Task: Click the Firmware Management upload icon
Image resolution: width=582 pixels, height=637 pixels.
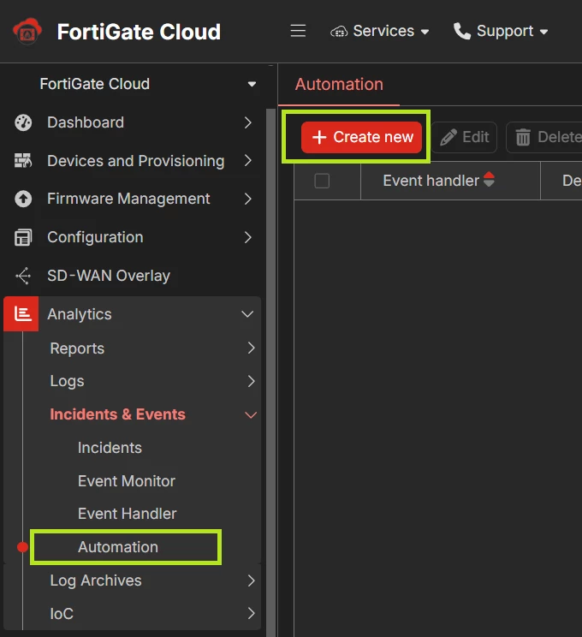Action: [x=23, y=199]
